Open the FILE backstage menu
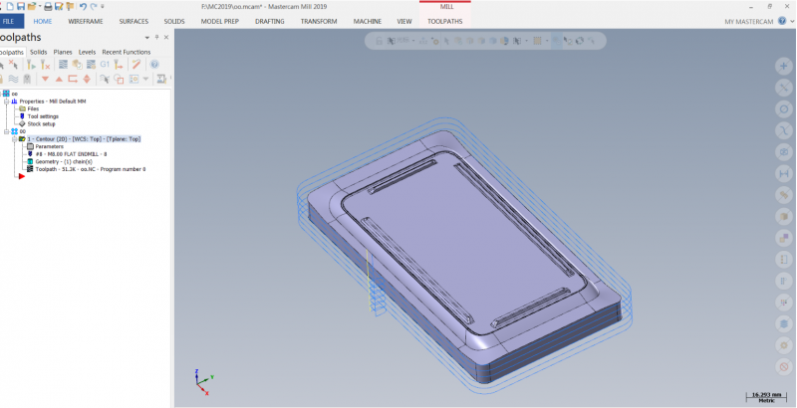The width and height of the screenshot is (797, 408). coord(12,20)
